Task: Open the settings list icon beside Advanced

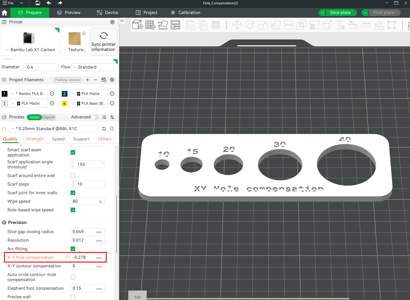Action: [104, 117]
